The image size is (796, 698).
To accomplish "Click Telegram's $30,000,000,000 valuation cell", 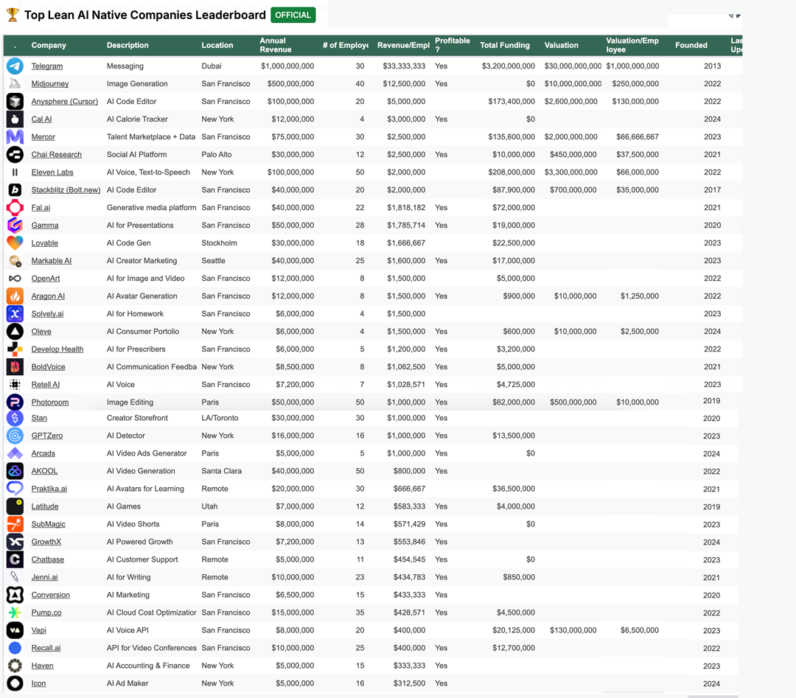I will pyautogui.click(x=573, y=66).
